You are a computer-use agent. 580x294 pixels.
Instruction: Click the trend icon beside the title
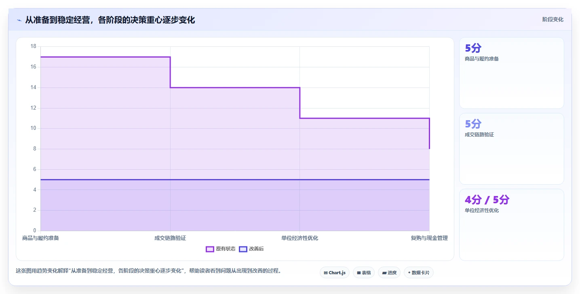(19, 20)
